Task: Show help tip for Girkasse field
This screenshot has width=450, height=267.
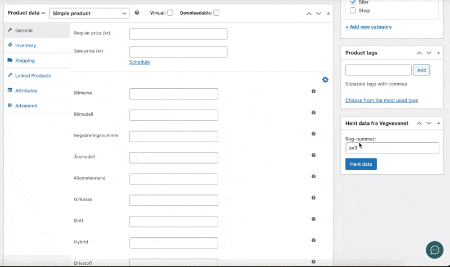Action: pos(313,198)
